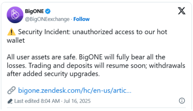
Task: Click the Jul 16, 2025 date
Action: [x=77, y=101]
